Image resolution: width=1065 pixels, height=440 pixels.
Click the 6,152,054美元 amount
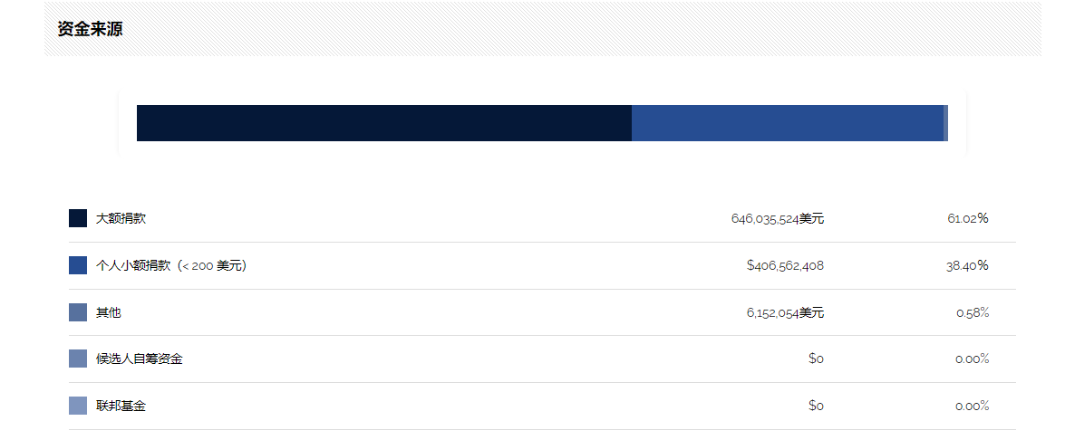point(785,312)
